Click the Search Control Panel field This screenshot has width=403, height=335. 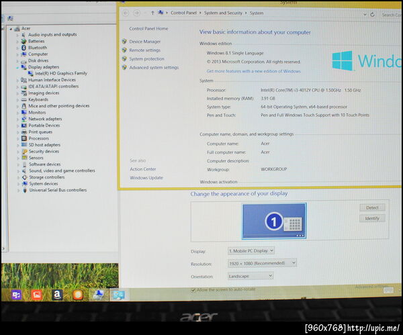tap(391, 15)
